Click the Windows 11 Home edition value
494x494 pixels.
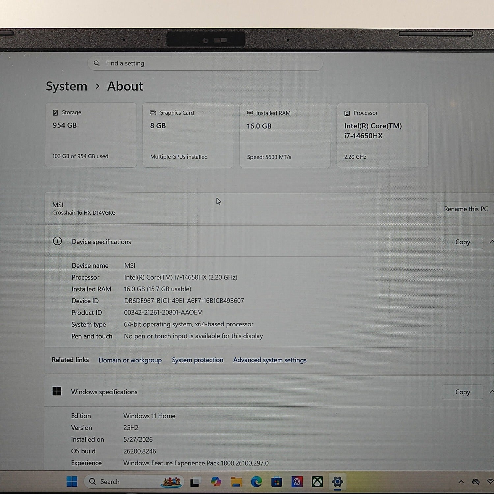tap(149, 416)
